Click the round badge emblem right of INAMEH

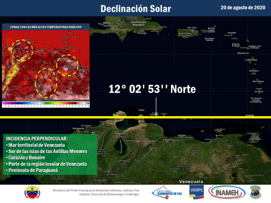click(256, 192)
